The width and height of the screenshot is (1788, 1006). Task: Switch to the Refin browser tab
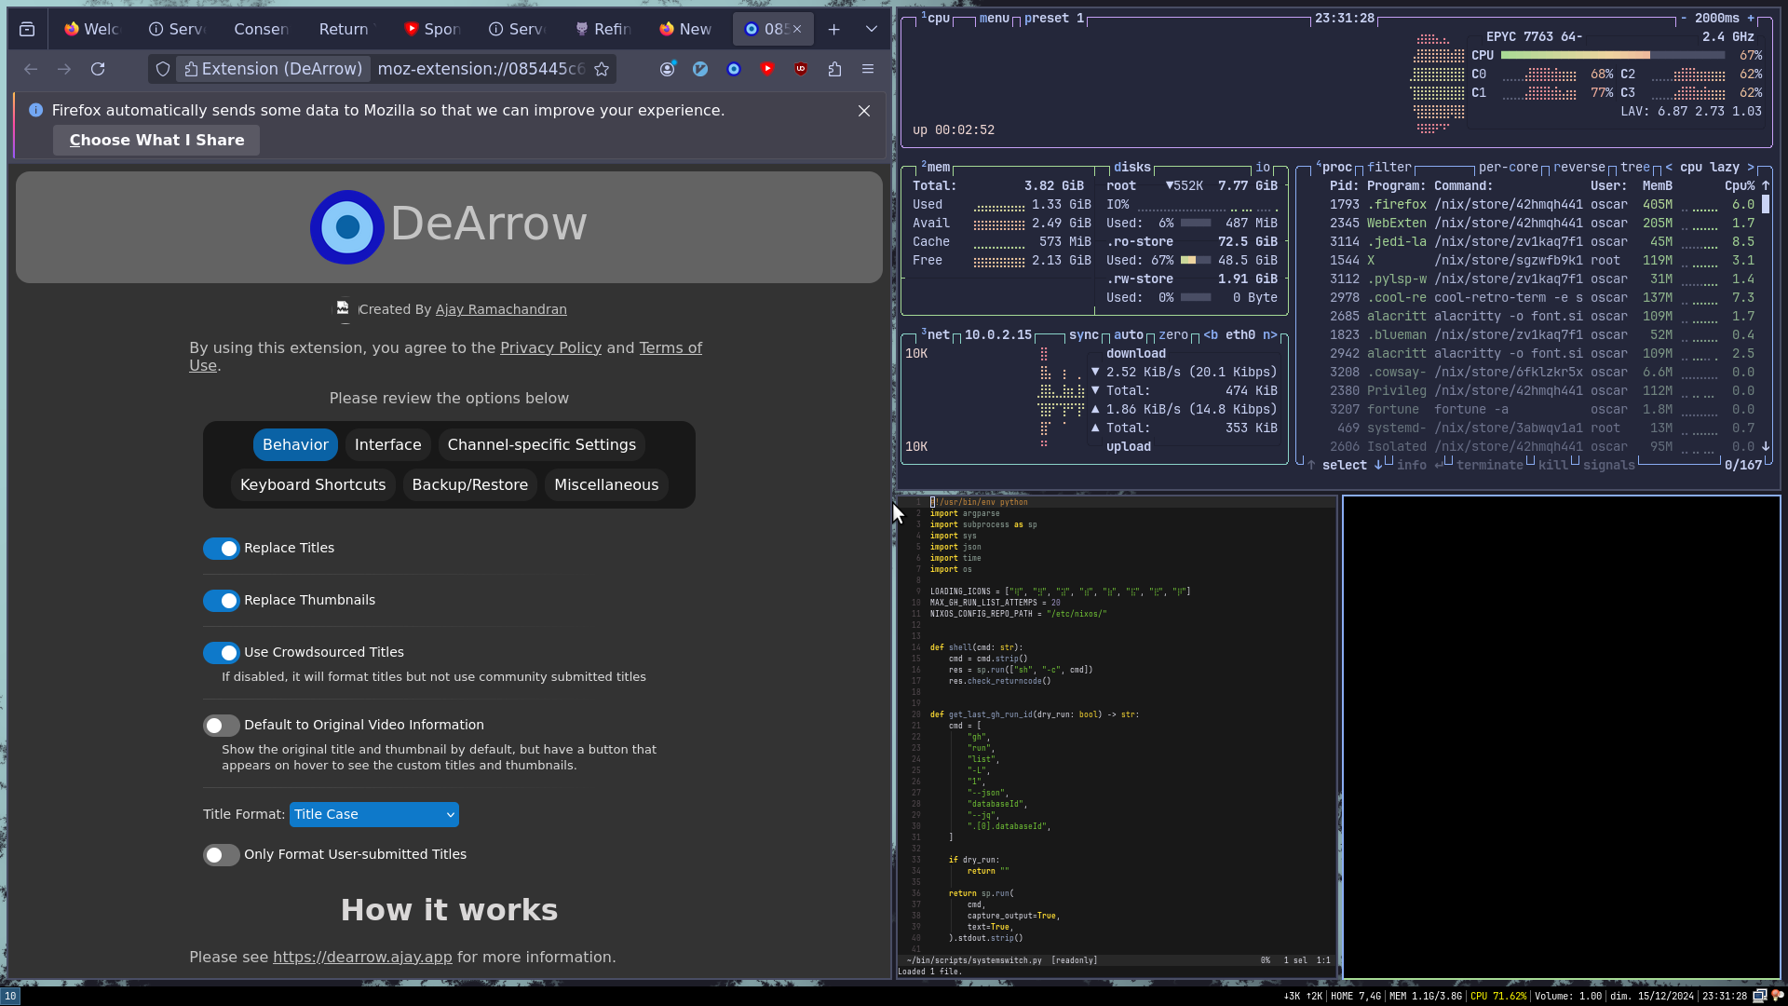click(x=603, y=29)
